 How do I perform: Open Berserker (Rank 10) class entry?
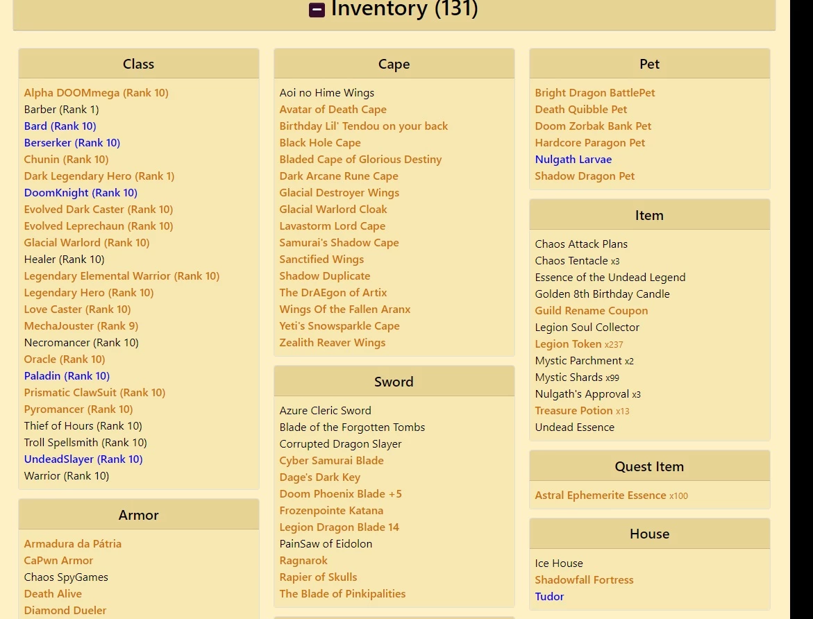[x=72, y=142]
